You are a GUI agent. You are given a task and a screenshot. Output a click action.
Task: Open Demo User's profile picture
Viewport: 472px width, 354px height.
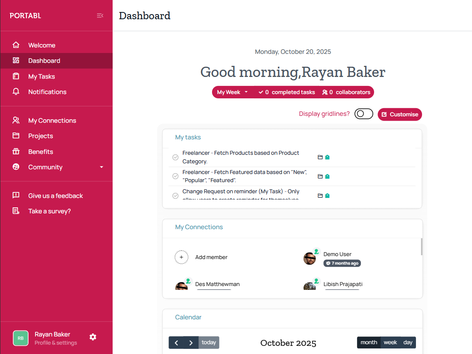310,258
